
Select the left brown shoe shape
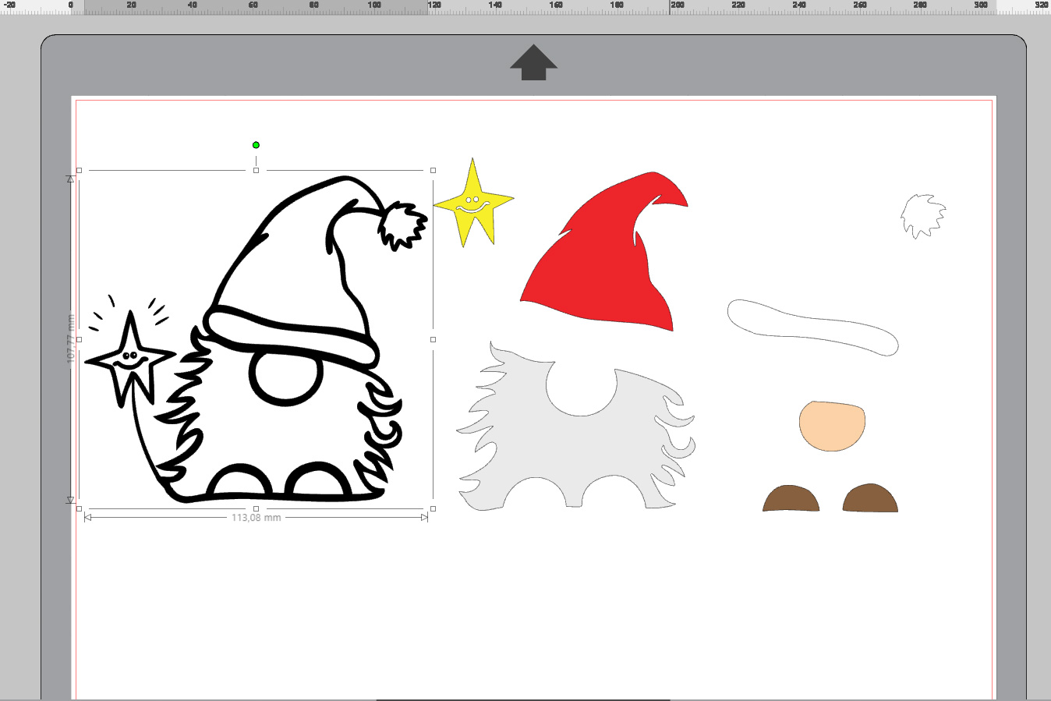coord(791,500)
